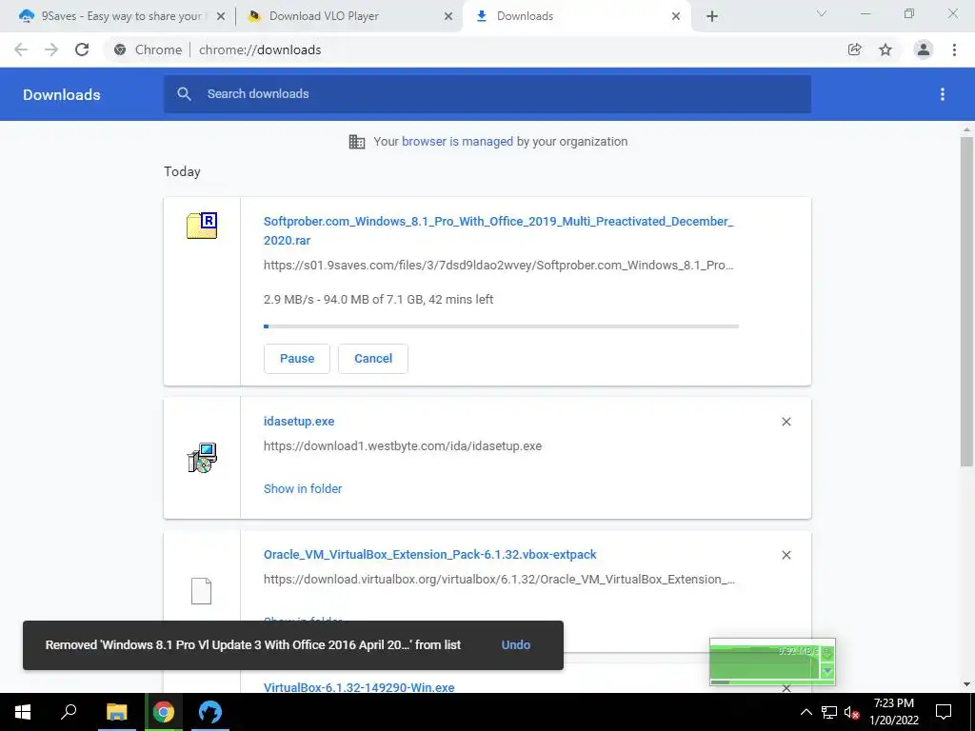Close the 9Saves tab
The height and width of the screenshot is (731, 975).
[221, 16]
